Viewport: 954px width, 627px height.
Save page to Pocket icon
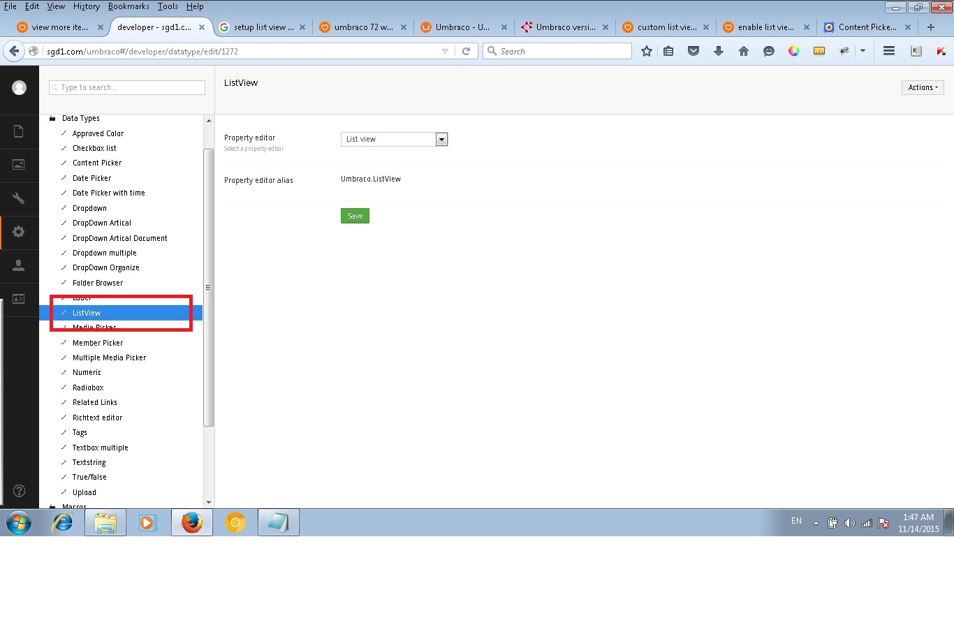pyautogui.click(x=694, y=51)
